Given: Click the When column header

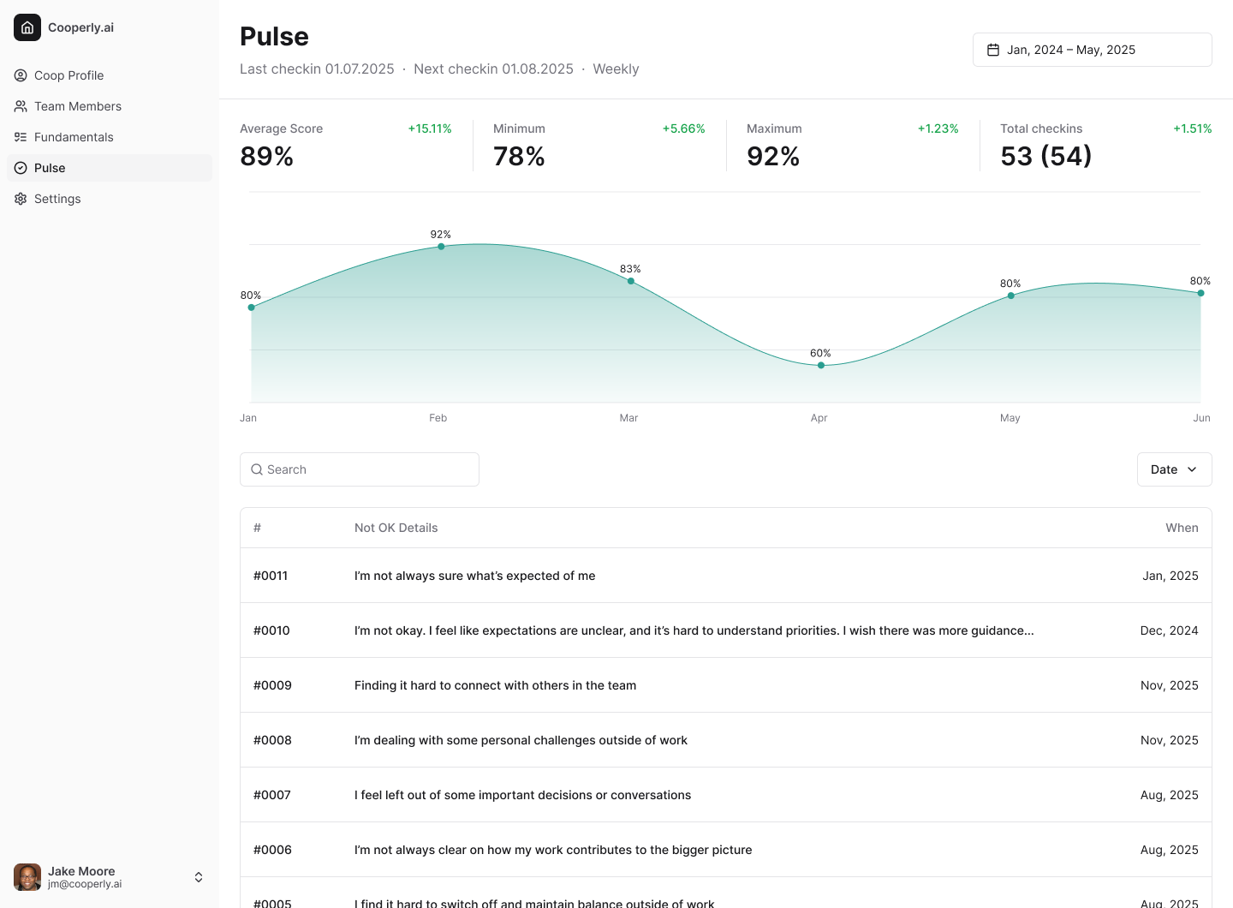Looking at the screenshot, I should [x=1182, y=528].
